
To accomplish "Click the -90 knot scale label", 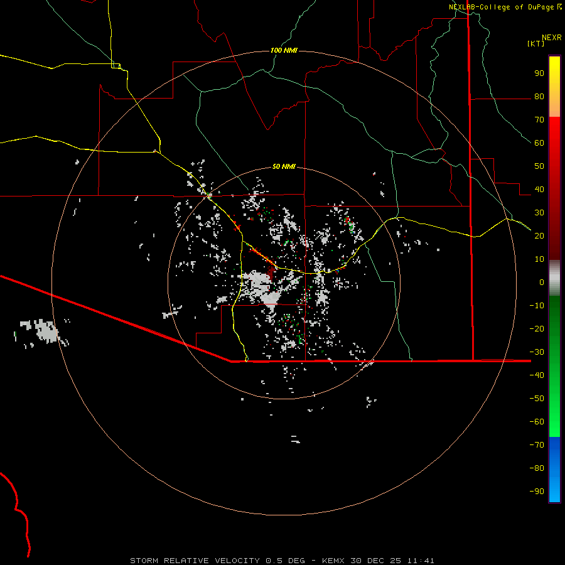I will pyautogui.click(x=537, y=492).
